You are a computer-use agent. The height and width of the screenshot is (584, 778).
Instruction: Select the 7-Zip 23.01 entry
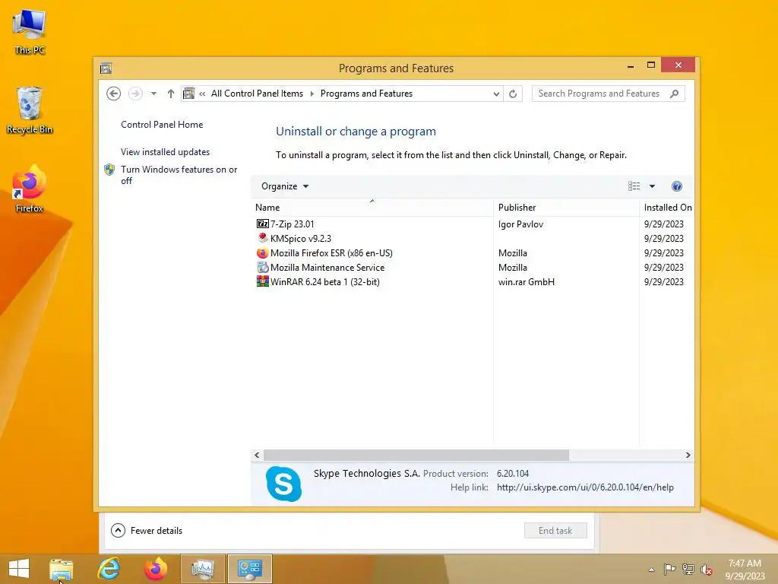coord(471,224)
